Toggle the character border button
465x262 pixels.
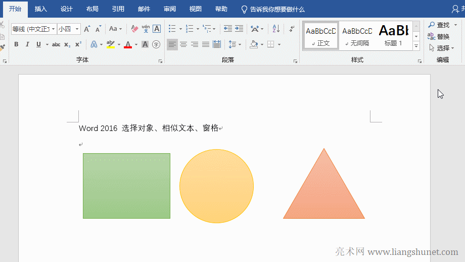coord(157,29)
